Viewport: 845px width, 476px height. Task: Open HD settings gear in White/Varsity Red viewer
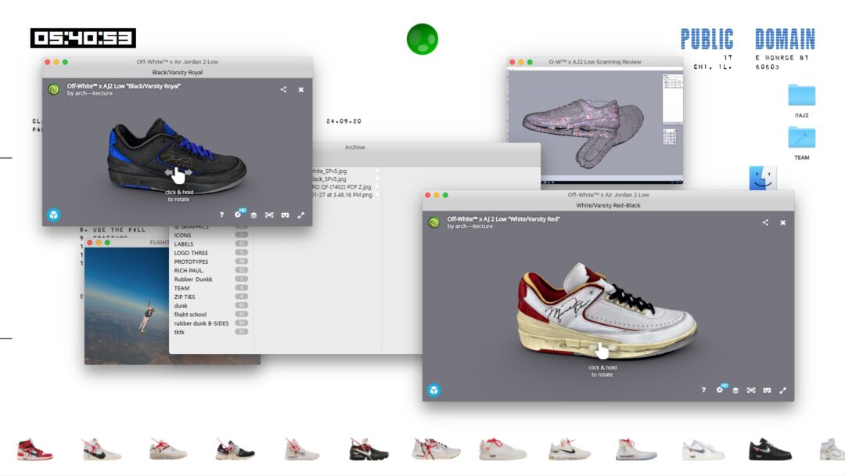720,390
